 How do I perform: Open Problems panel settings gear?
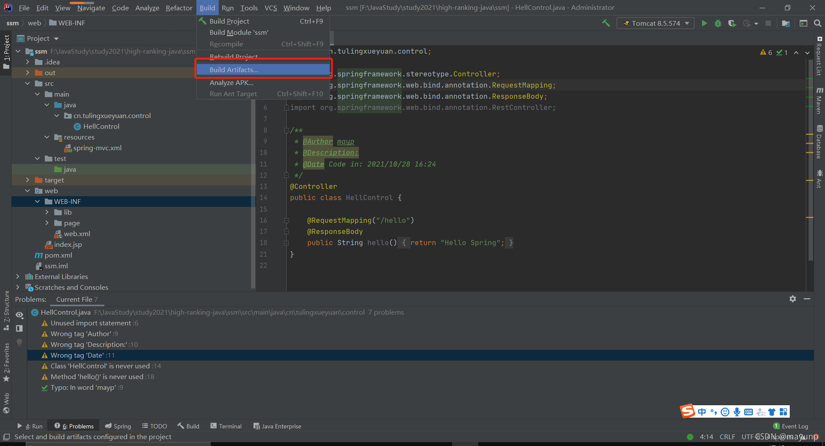coord(793,299)
